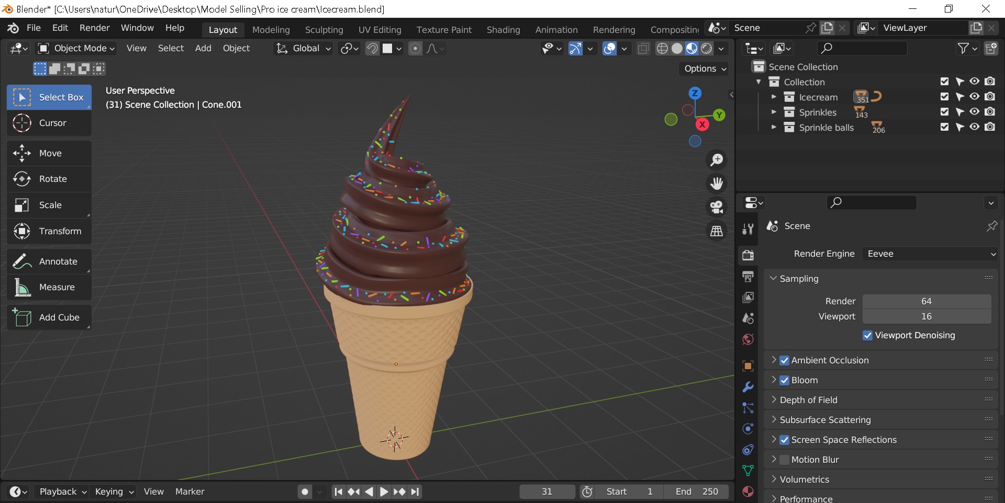Toggle snapping magnet icon
Screen dimensions: 1005x503
[372, 49]
